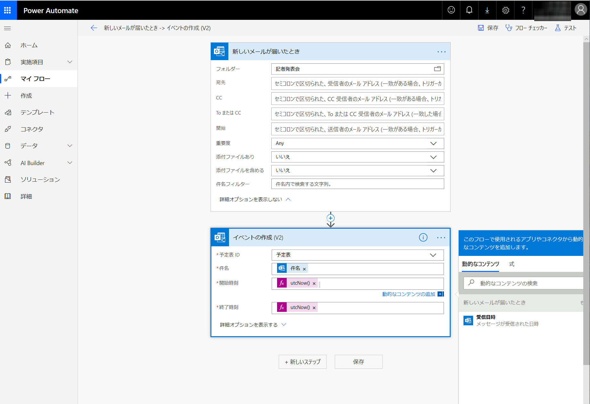Open the trigger card's three-dot menu

pos(441,52)
